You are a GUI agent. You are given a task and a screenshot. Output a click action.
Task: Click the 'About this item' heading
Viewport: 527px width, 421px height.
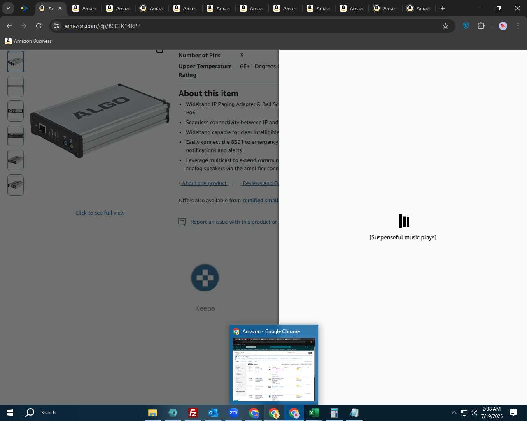tap(208, 93)
